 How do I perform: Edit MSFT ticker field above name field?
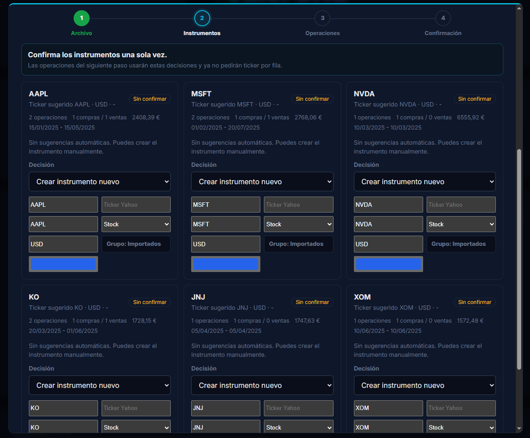[x=226, y=205]
